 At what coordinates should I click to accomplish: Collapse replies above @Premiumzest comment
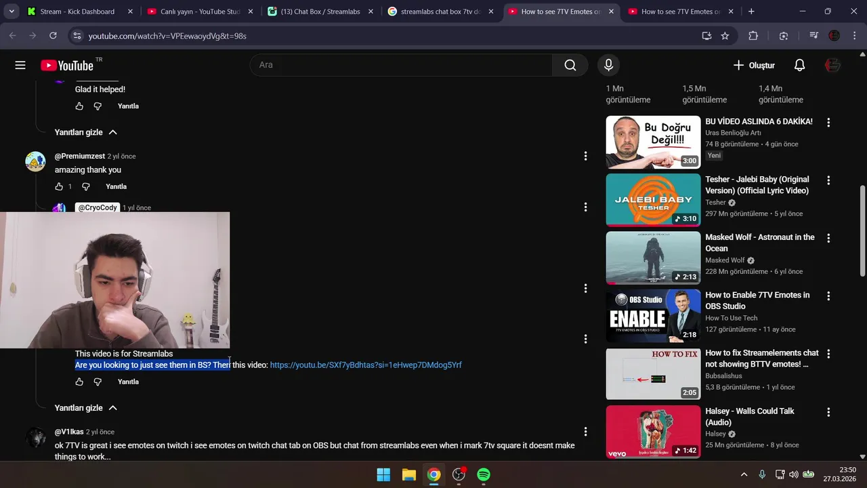(86, 132)
